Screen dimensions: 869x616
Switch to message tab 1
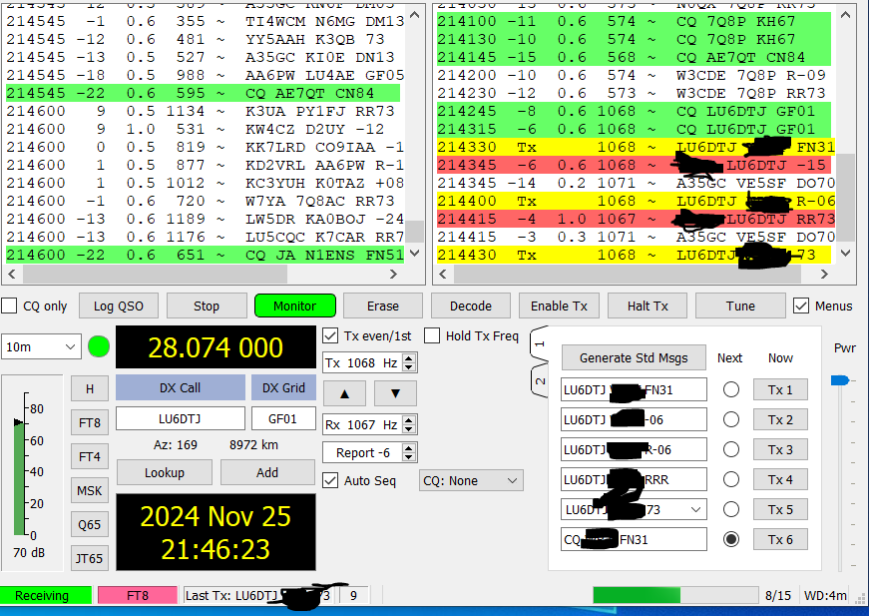pos(540,344)
